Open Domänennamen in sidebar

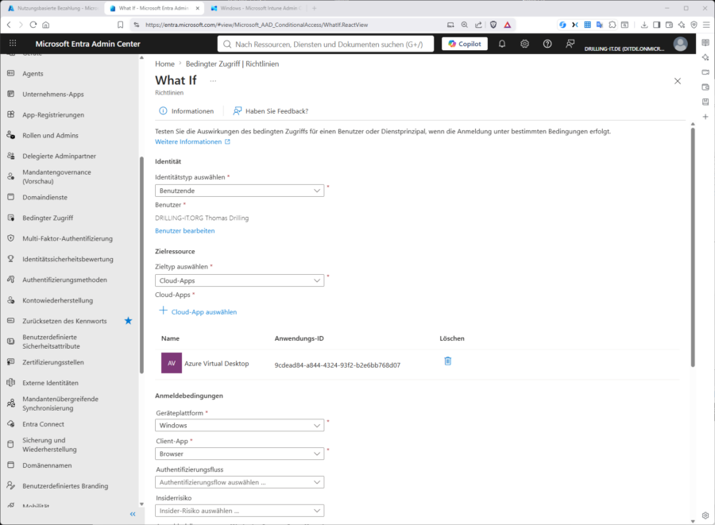pyautogui.click(x=47, y=465)
